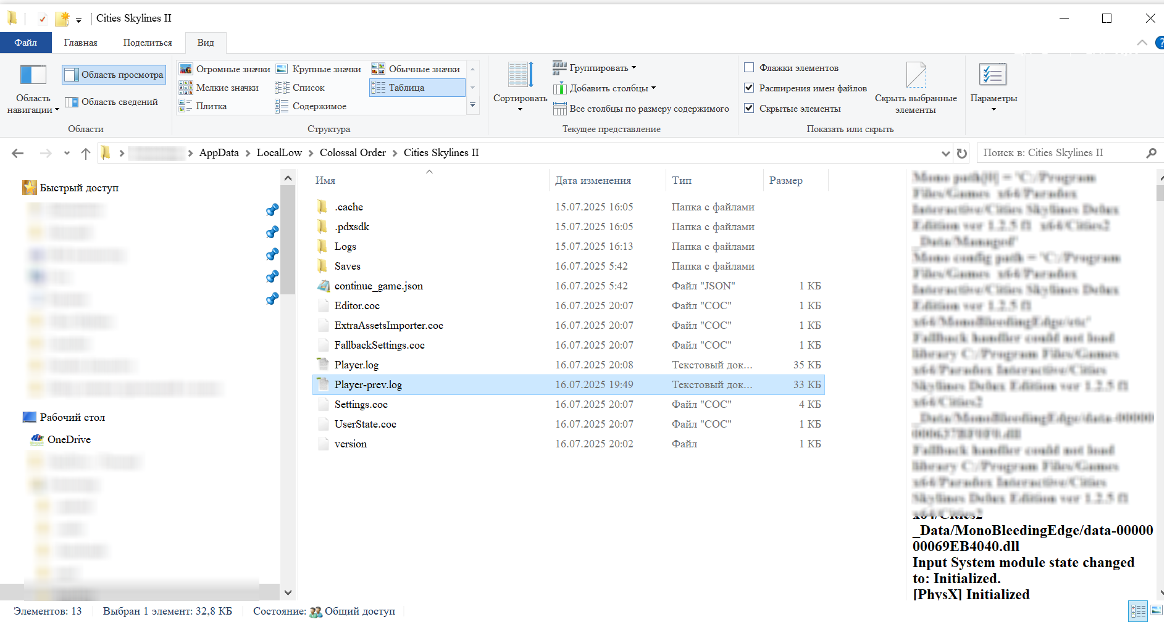The image size is (1167, 622).
Task: Navigate to AppData in the address bar
Action: point(219,153)
